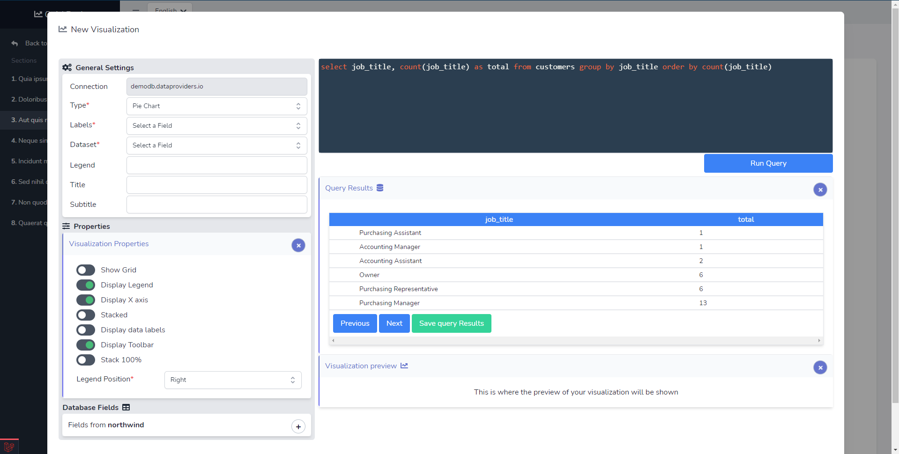Close the Visualization preview panel
Screen dimensions: 899x454
(x=820, y=367)
